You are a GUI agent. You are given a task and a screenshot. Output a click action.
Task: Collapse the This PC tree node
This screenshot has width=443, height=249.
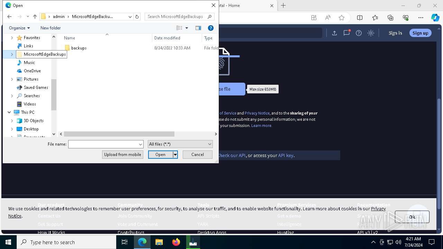click(x=9, y=112)
